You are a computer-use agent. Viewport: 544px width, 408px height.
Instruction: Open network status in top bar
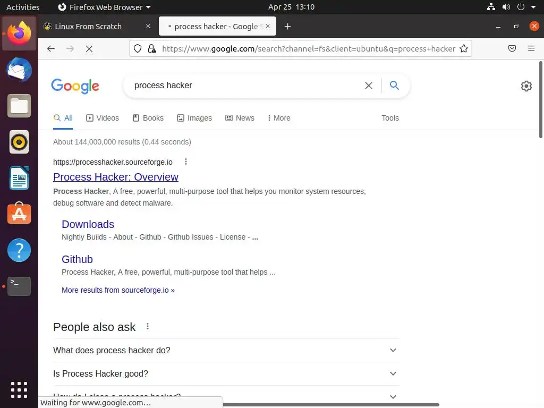491,7
